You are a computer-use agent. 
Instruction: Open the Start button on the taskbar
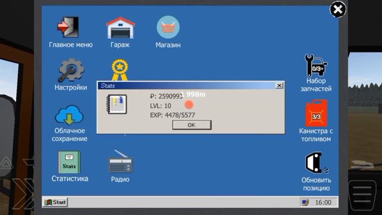point(56,202)
